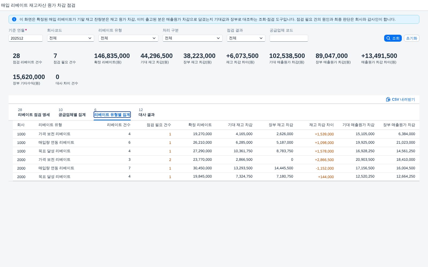Click the 점검 필요 건수 column header
The width and height of the screenshot is (428, 267).
point(159,125)
